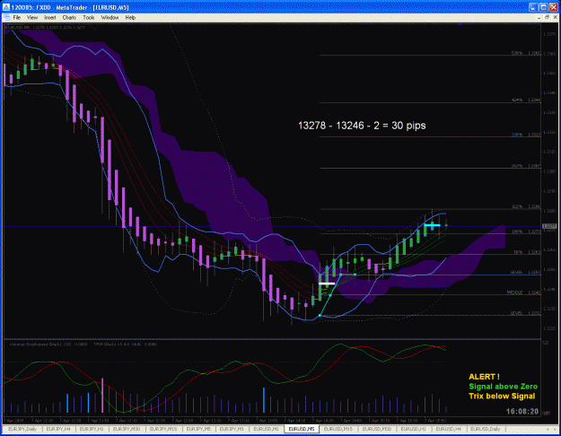Click the EURUSD,M5 OHLC header in chart corner
This screenshot has width=561, height=436.
(45, 27)
